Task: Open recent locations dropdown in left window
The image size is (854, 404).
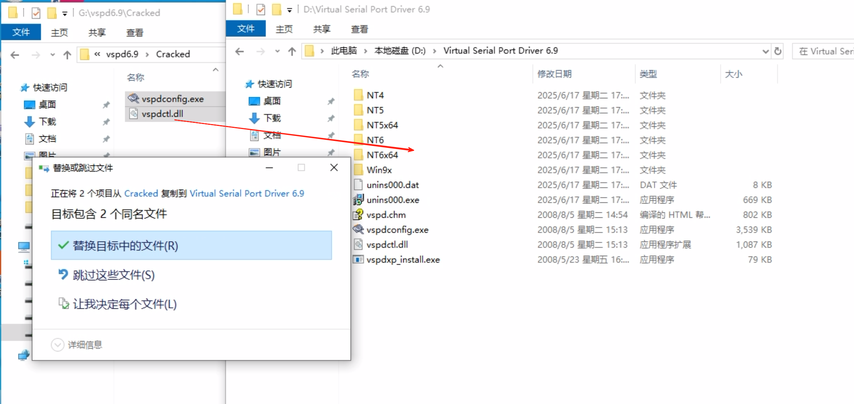Action: click(x=53, y=55)
